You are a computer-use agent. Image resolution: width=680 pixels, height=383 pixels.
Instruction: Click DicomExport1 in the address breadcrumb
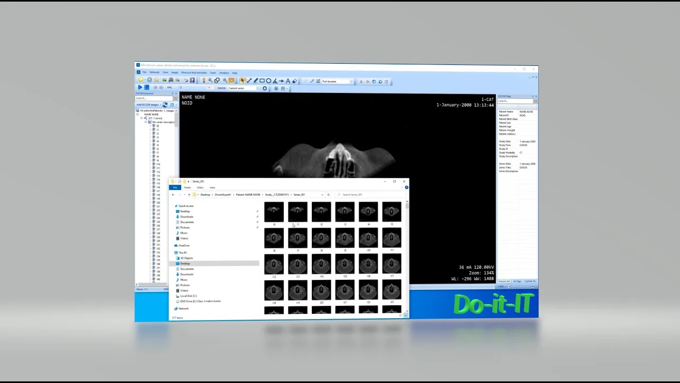pos(223,195)
